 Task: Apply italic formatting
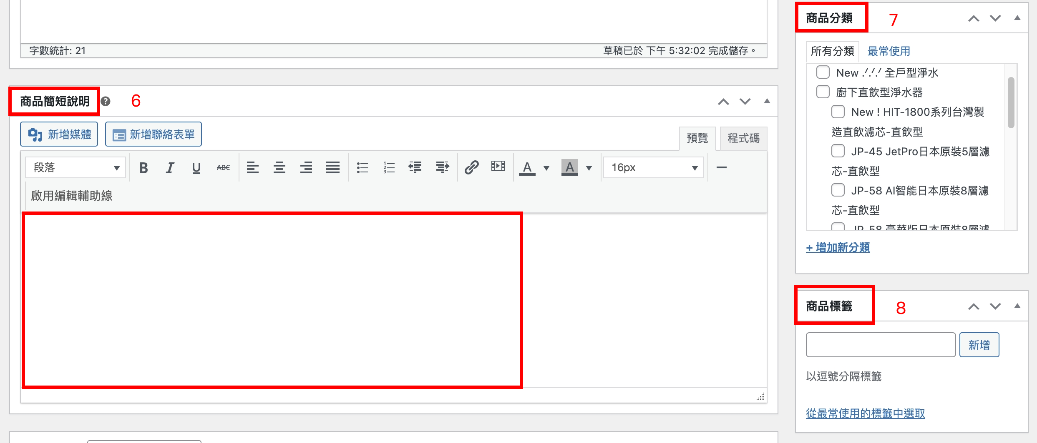point(170,168)
